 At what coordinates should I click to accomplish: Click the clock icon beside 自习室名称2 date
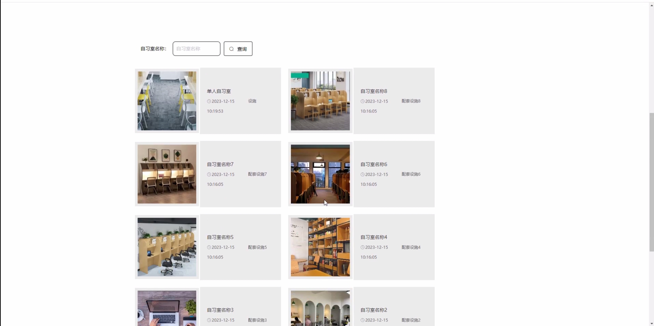point(362,320)
